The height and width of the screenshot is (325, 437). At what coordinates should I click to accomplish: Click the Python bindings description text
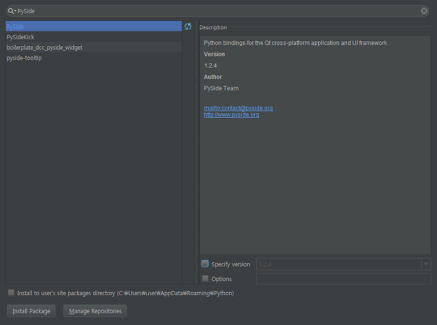296,43
